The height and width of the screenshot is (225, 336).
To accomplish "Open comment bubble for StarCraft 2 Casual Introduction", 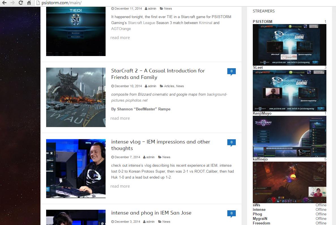I will (x=232, y=72).
